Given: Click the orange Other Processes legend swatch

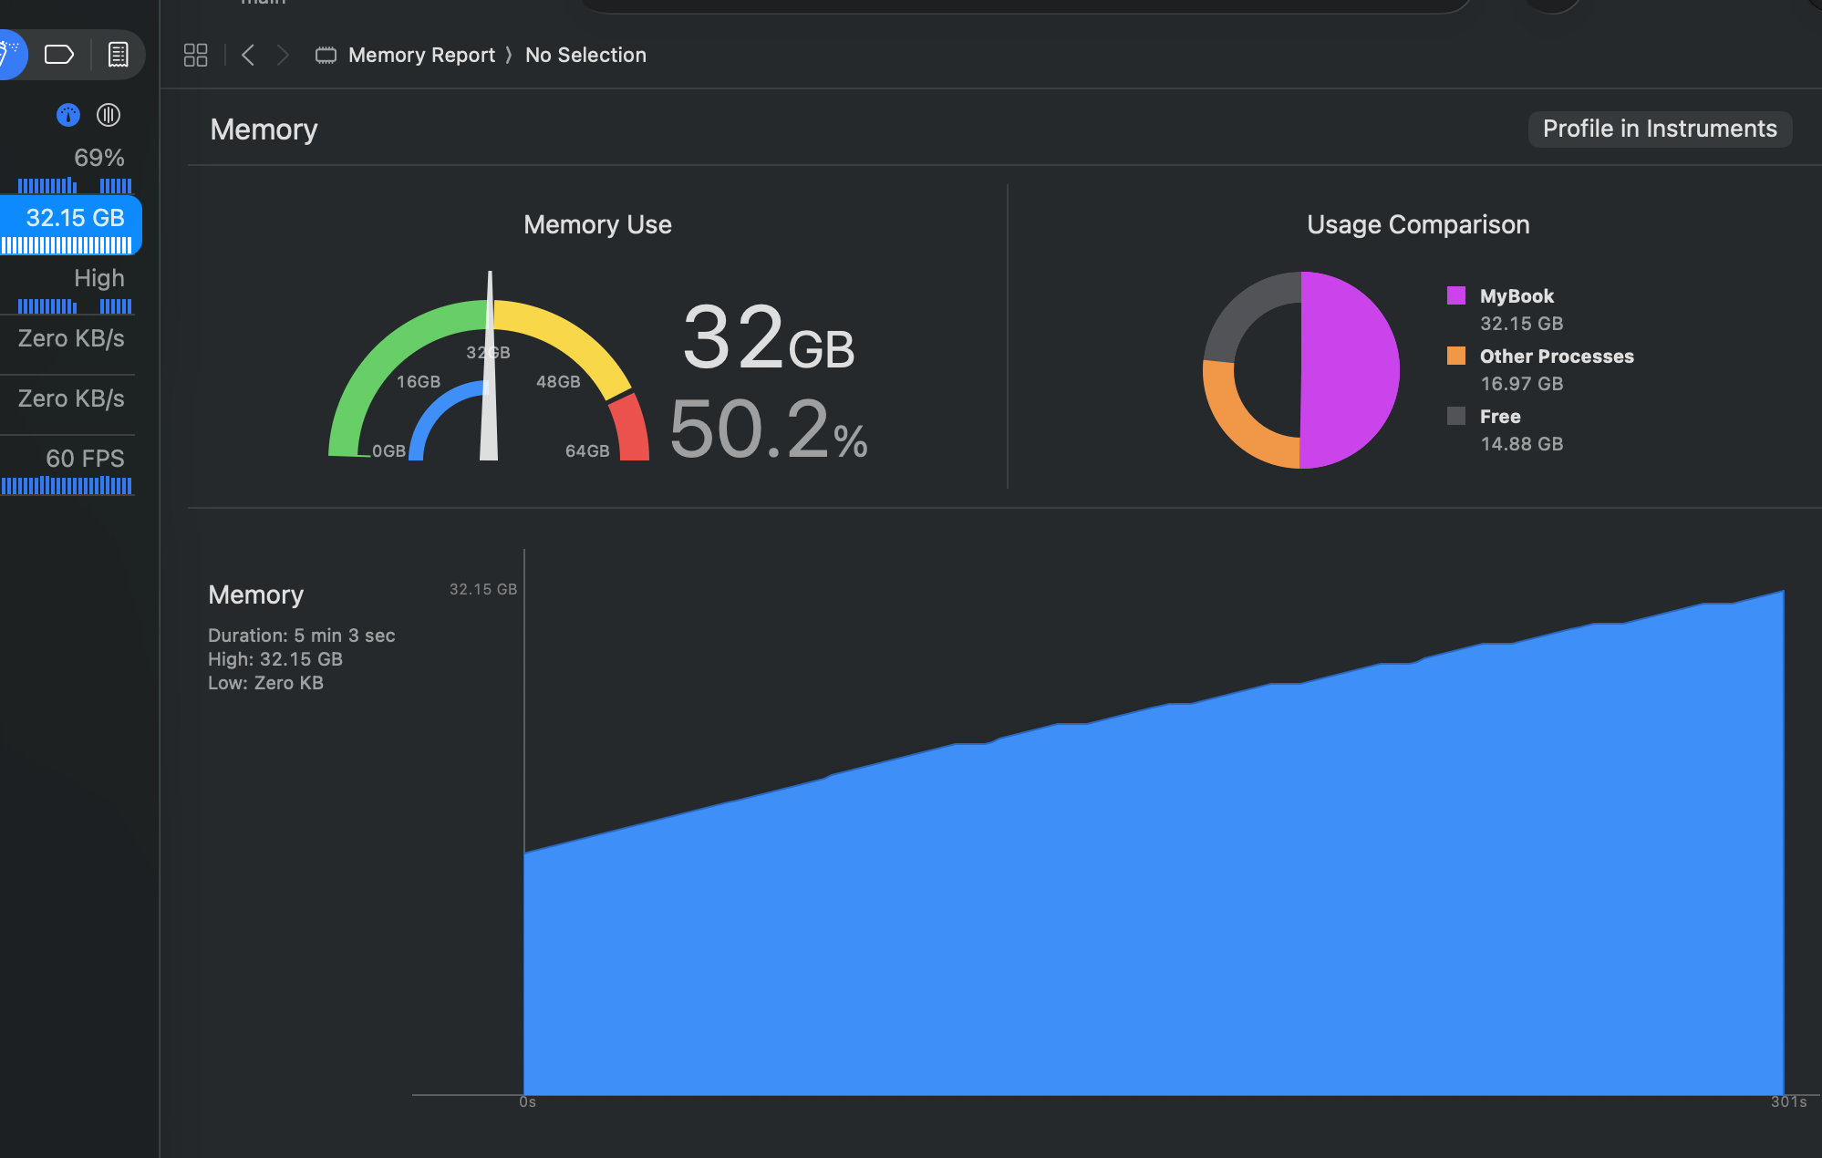Looking at the screenshot, I should [x=1455, y=356].
